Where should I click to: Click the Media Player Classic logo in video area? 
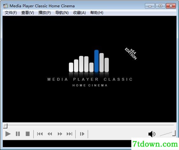pyautogui.click(x=90, y=68)
